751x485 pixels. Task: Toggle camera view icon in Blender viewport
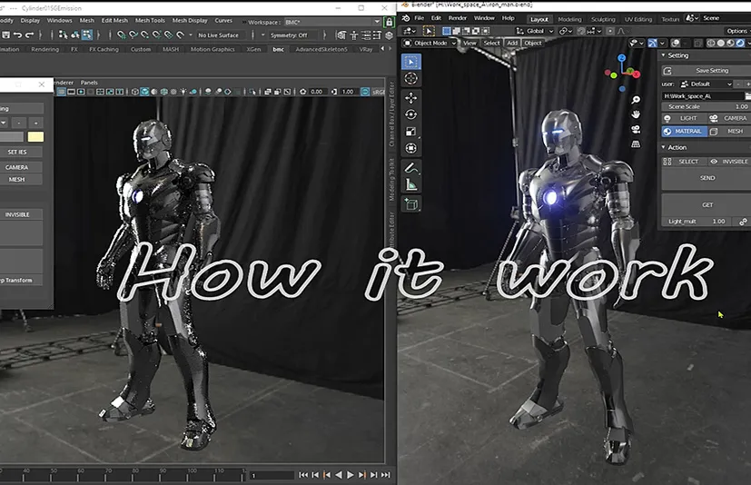point(636,129)
